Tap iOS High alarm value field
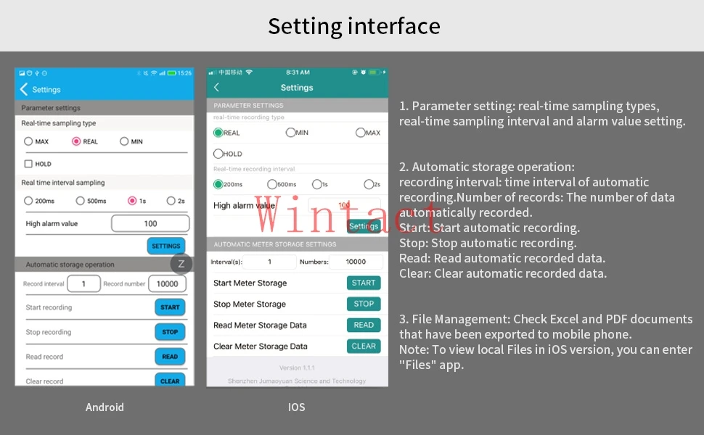Viewport: 704px width, 435px height. [x=344, y=205]
